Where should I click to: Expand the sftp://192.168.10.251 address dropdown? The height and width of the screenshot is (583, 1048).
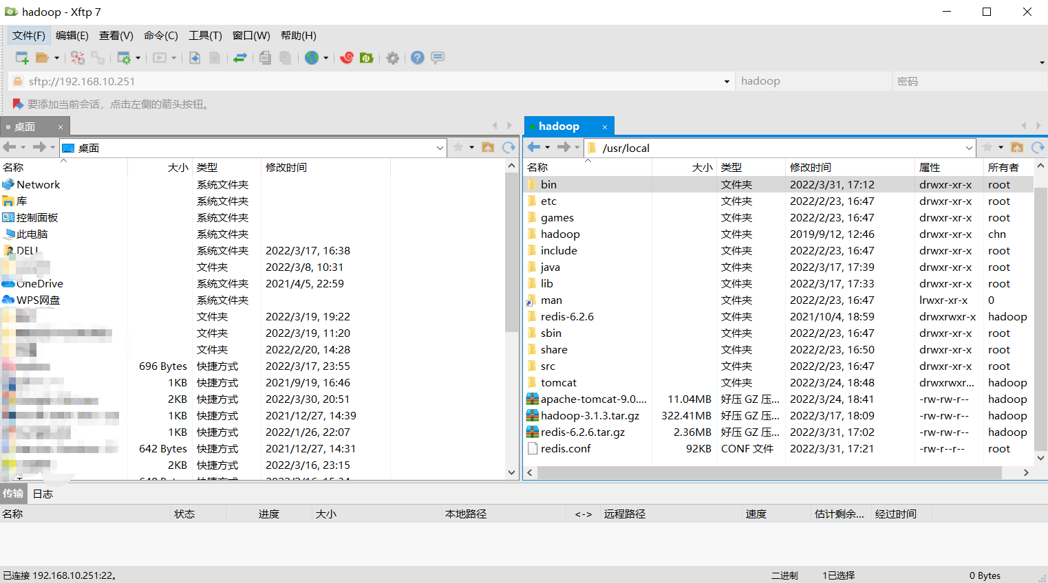[727, 80]
